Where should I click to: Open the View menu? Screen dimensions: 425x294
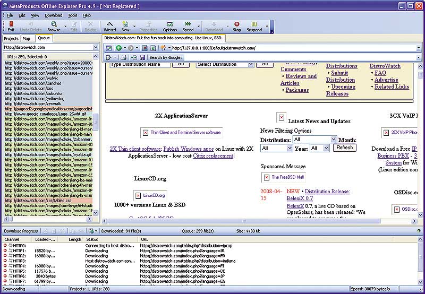35,15
